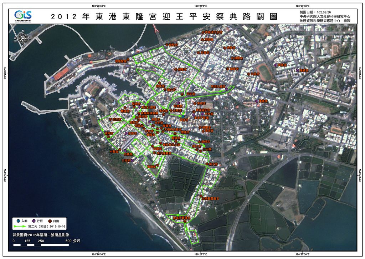Click the map title 東港東隆宮迎王平安祭典路關圖
Screen dimensions: 365x259
(x=164, y=17)
